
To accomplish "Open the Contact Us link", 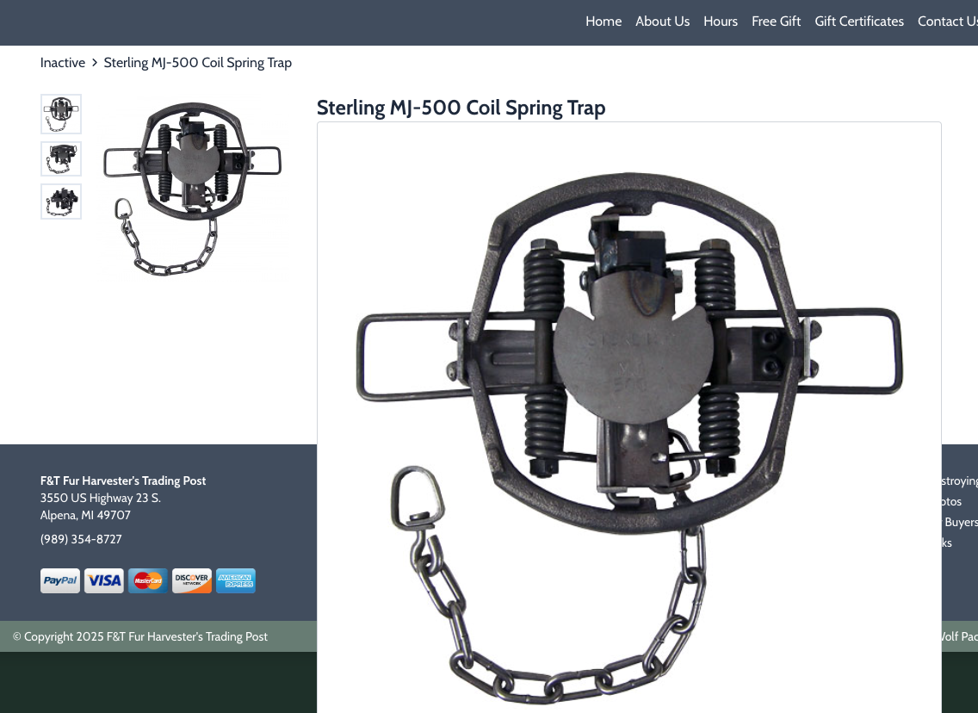I will click(947, 22).
